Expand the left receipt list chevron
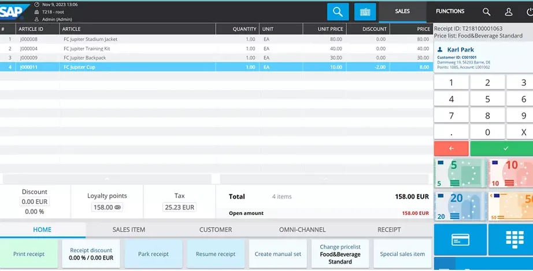The image size is (533, 271). point(107,179)
